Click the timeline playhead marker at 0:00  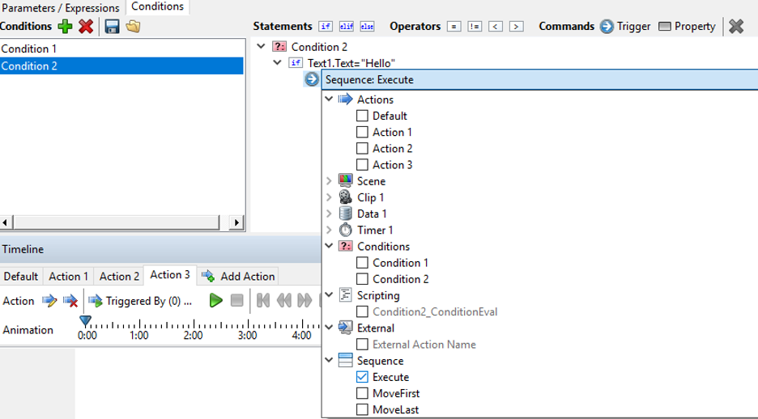click(x=85, y=321)
